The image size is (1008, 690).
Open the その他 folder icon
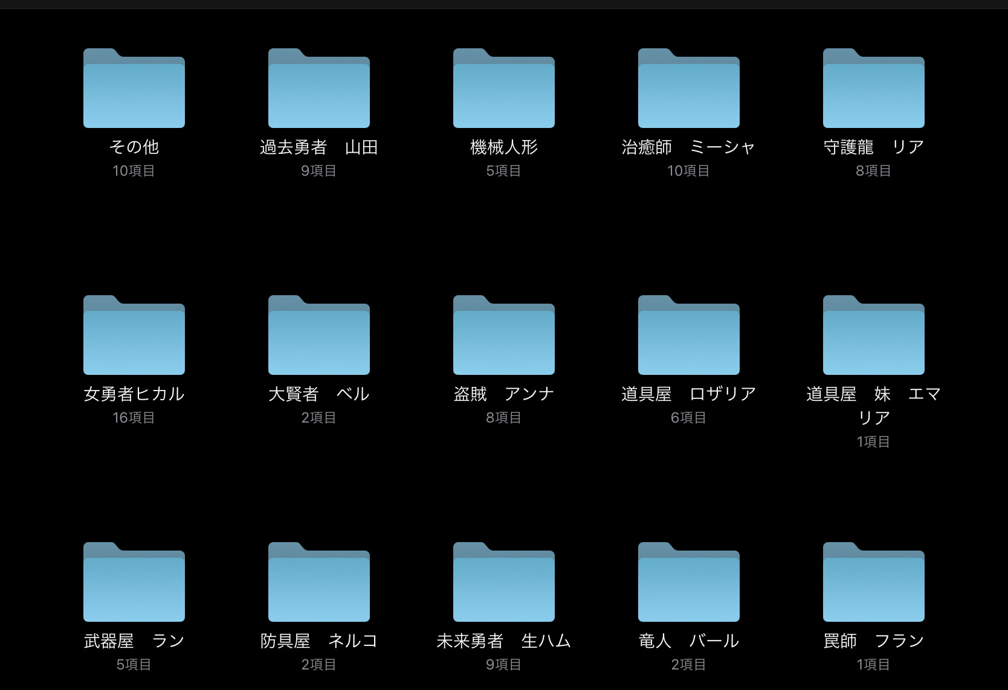134,88
